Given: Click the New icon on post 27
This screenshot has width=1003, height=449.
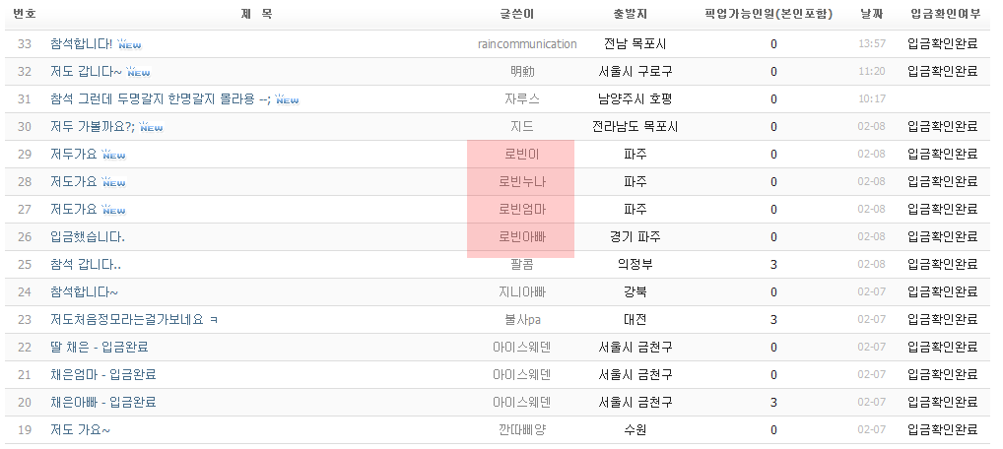Looking at the screenshot, I should pos(114,210).
